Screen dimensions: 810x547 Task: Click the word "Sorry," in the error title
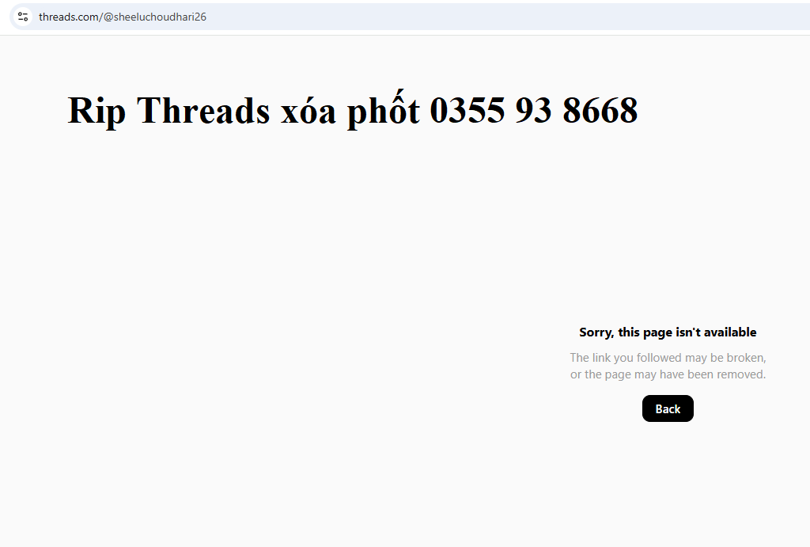(x=596, y=332)
